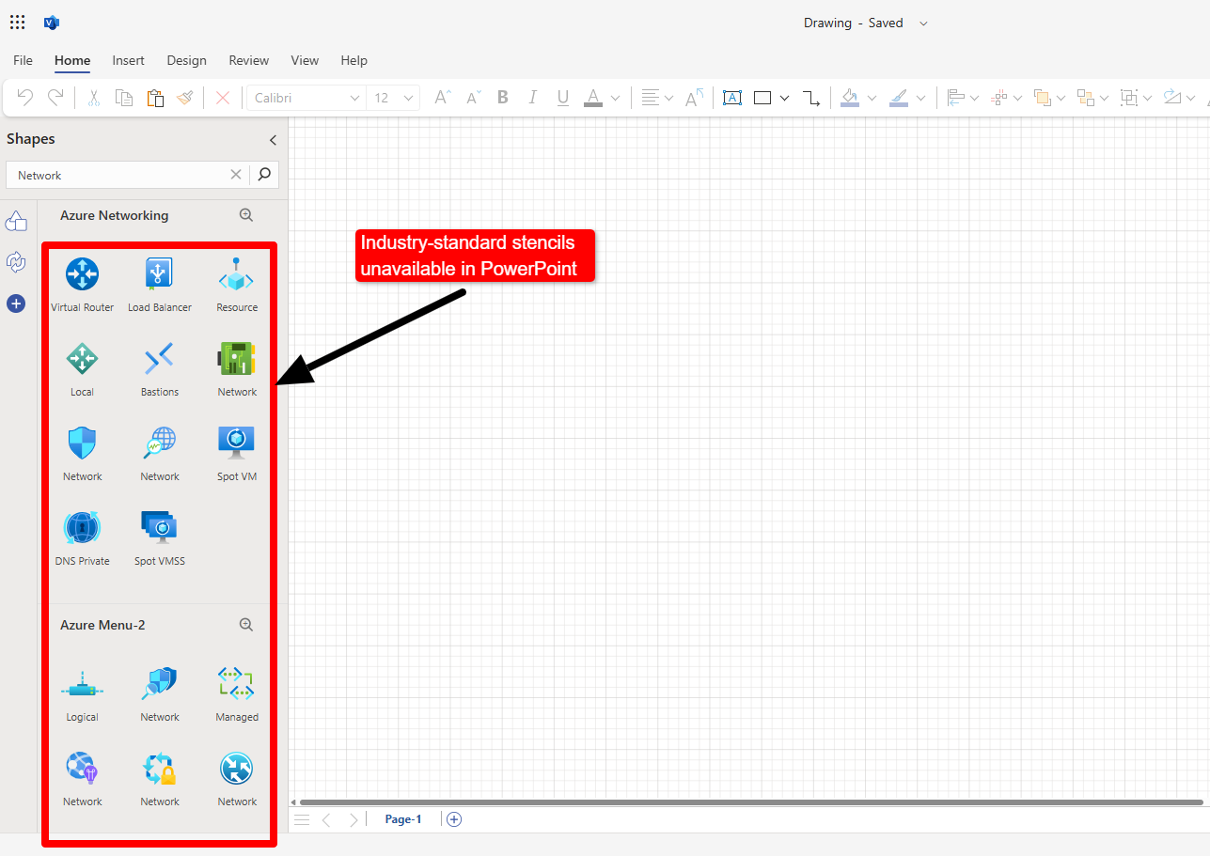Select the Spot VMSS shape
The width and height of the screenshot is (1210, 856).
[x=160, y=539]
